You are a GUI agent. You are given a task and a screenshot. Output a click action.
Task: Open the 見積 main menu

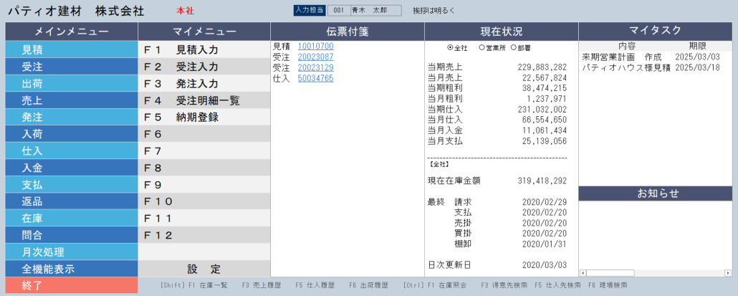pyautogui.click(x=71, y=50)
